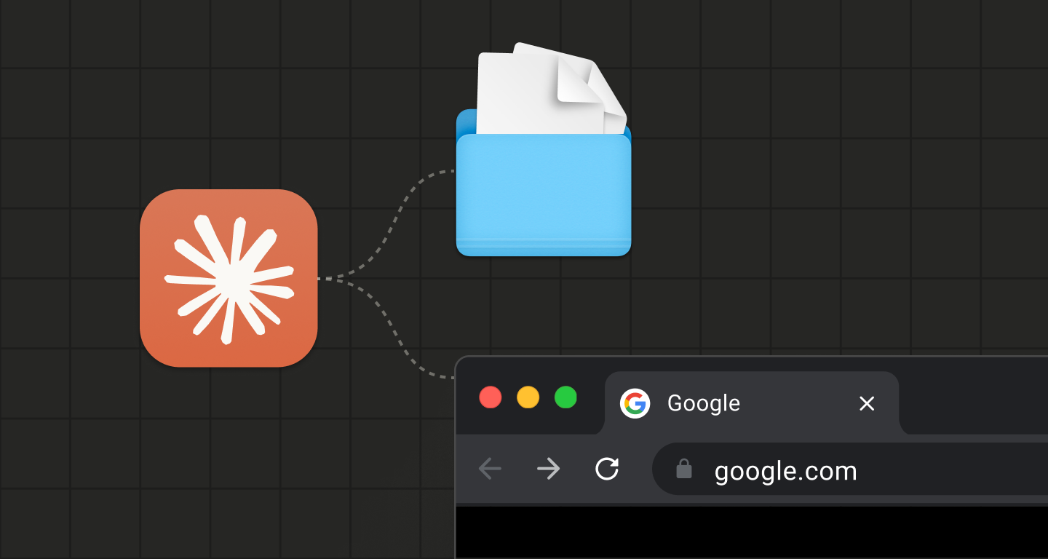Maximize the browser with the green button
This screenshot has height=559, width=1048.
[x=565, y=397]
